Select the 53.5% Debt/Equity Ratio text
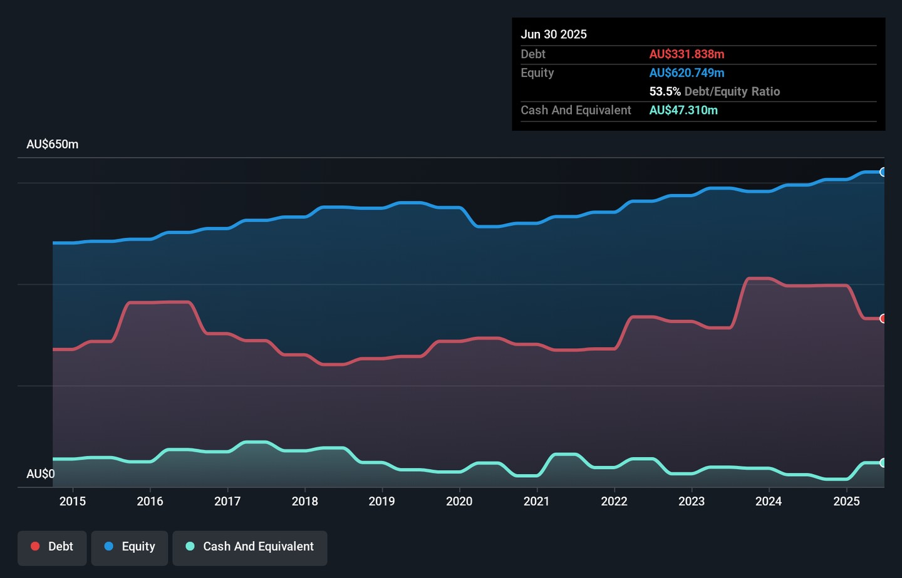The height and width of the screenshot is (578, 902). pos(714,91)
